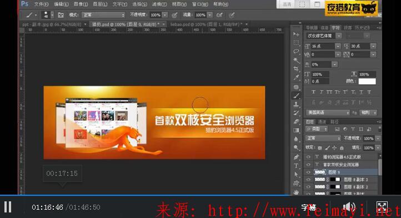
Task: Open the brush panel toggle icon
Action: (x=61, y=15)
